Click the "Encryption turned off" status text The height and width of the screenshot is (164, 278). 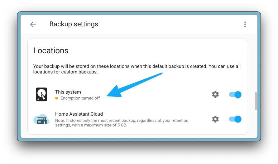[80, 98]
